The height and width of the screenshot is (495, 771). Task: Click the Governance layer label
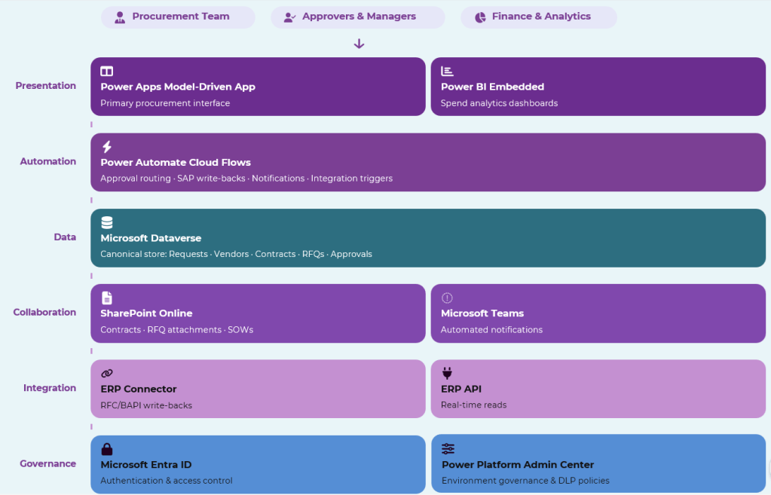[47, 463]
